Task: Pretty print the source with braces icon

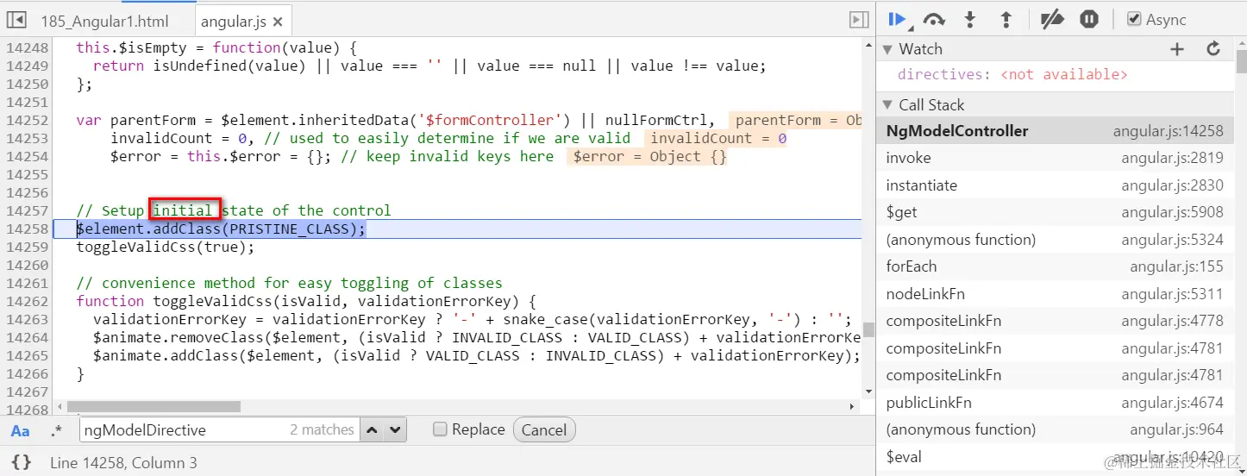Action: (22, 462)
